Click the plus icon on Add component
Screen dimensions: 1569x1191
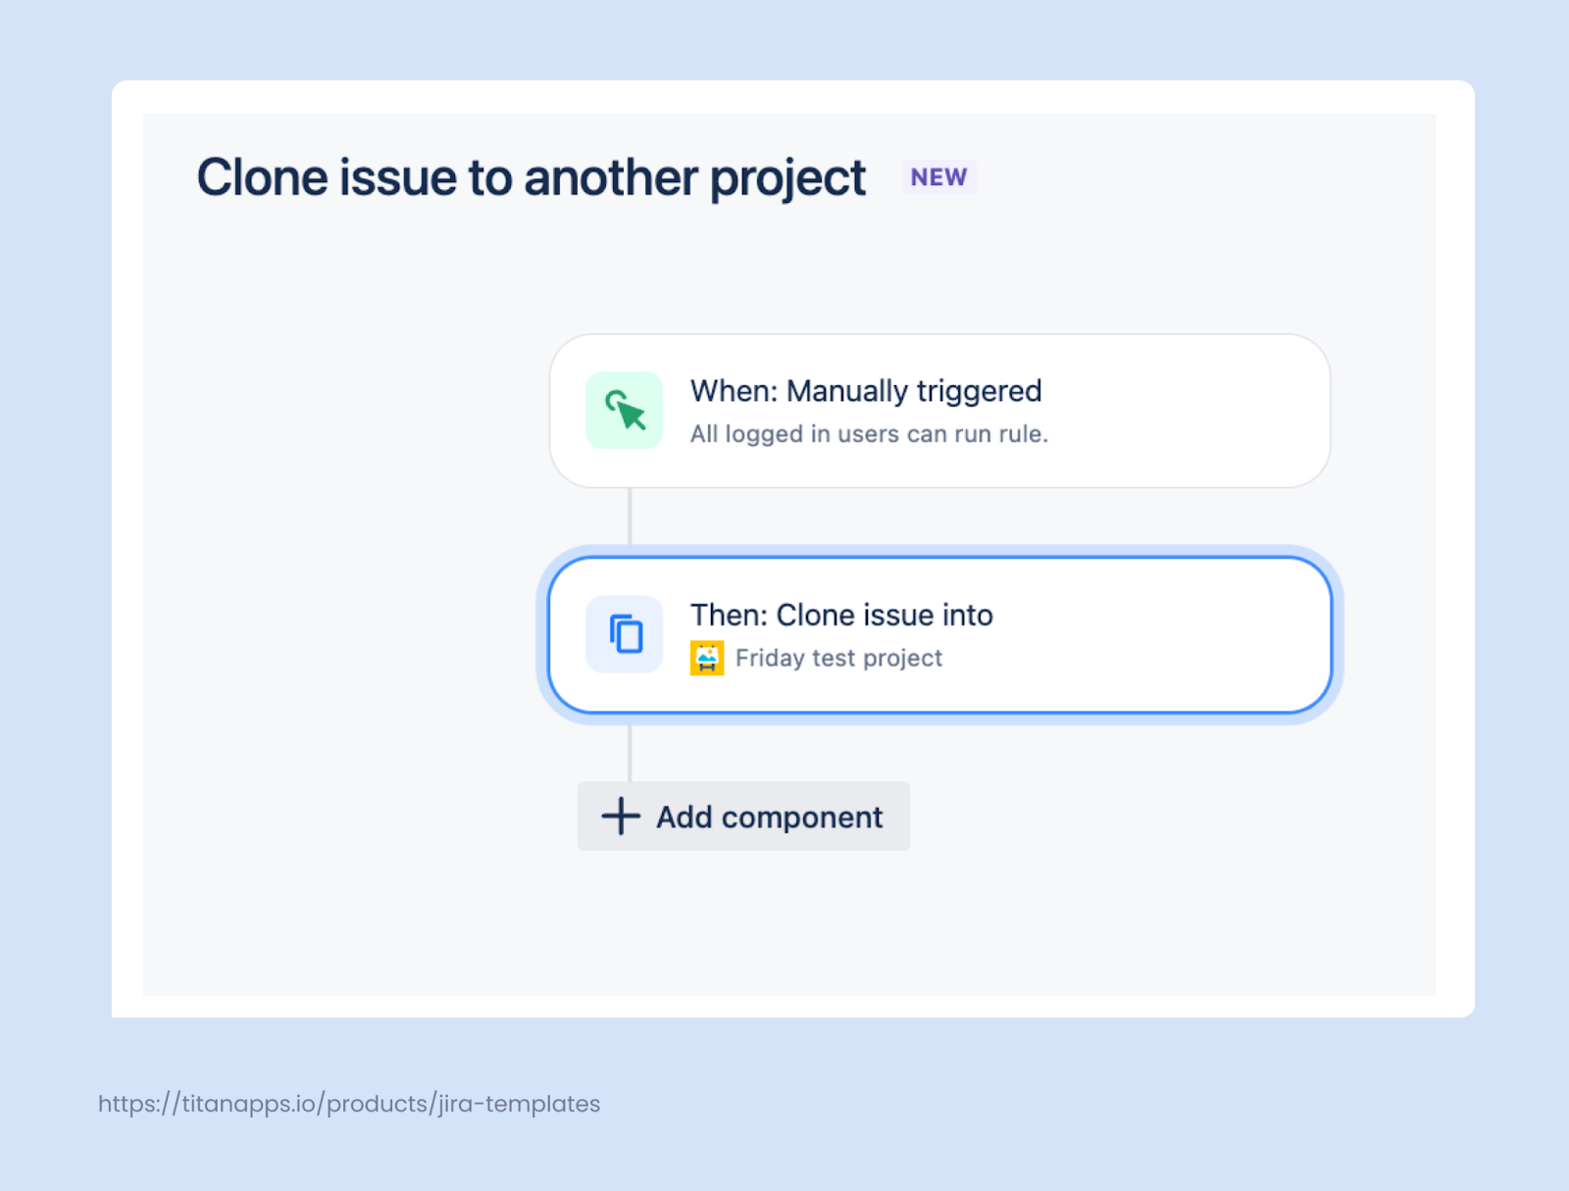tap(620, 816)
